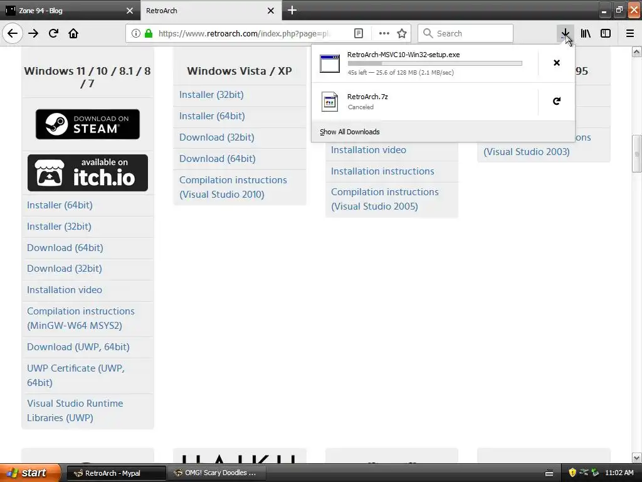
Task: Click the scrollbar down arrow
Action: coord(637,458)
